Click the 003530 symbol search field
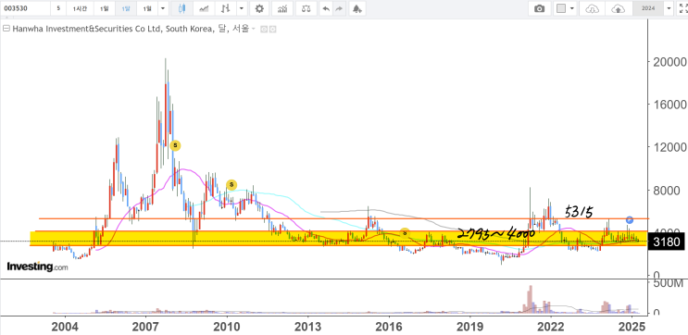The height and width of the screenshot is (335, 688). click(24, 8)
